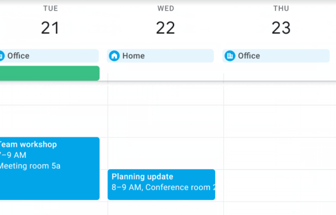Select date 23 in the header

click(281, 28)
